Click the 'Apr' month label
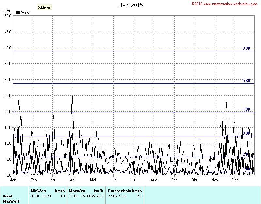The height and width of the screenshot is (204, 261). (x=73, y=180)
